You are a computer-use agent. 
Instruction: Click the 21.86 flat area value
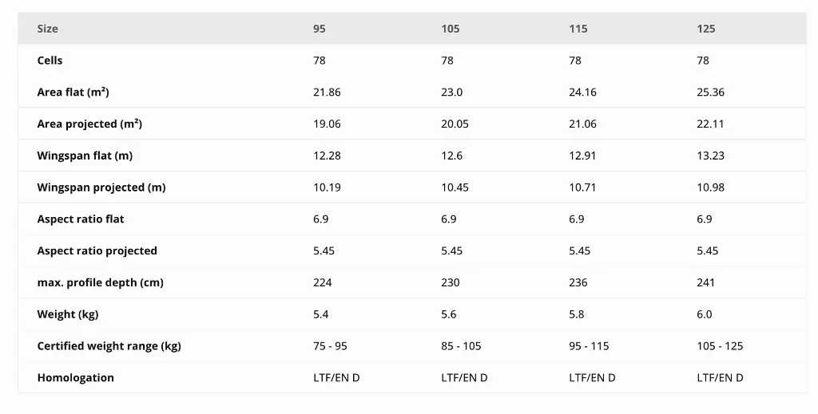pos(327,93)
